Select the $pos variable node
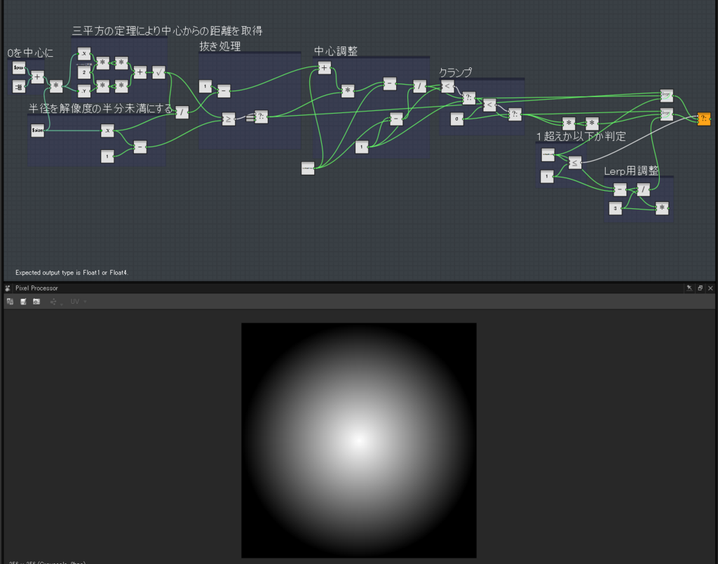The height and width of the screenshot is (564, 718). [19, 68]
